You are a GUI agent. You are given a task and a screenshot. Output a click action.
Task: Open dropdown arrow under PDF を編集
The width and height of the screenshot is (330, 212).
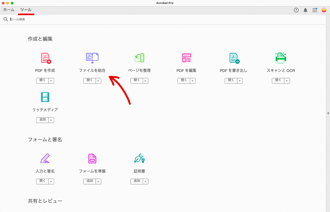point(193,81)
